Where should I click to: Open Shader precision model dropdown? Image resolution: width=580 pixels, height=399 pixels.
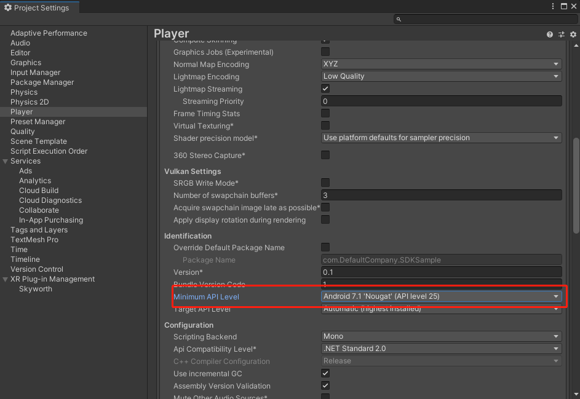(x=441, y=138)
